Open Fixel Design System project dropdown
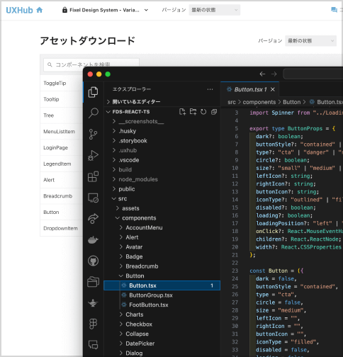The image size is (343, 357). pos(105,10)
